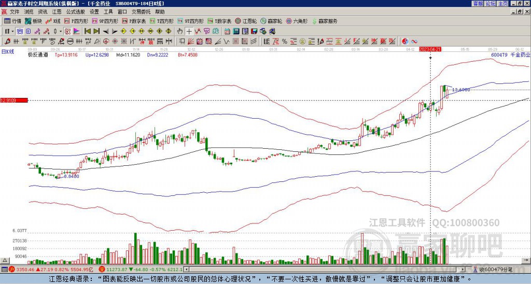Click the blue-red infinity wave icon

tap(414, 41)
